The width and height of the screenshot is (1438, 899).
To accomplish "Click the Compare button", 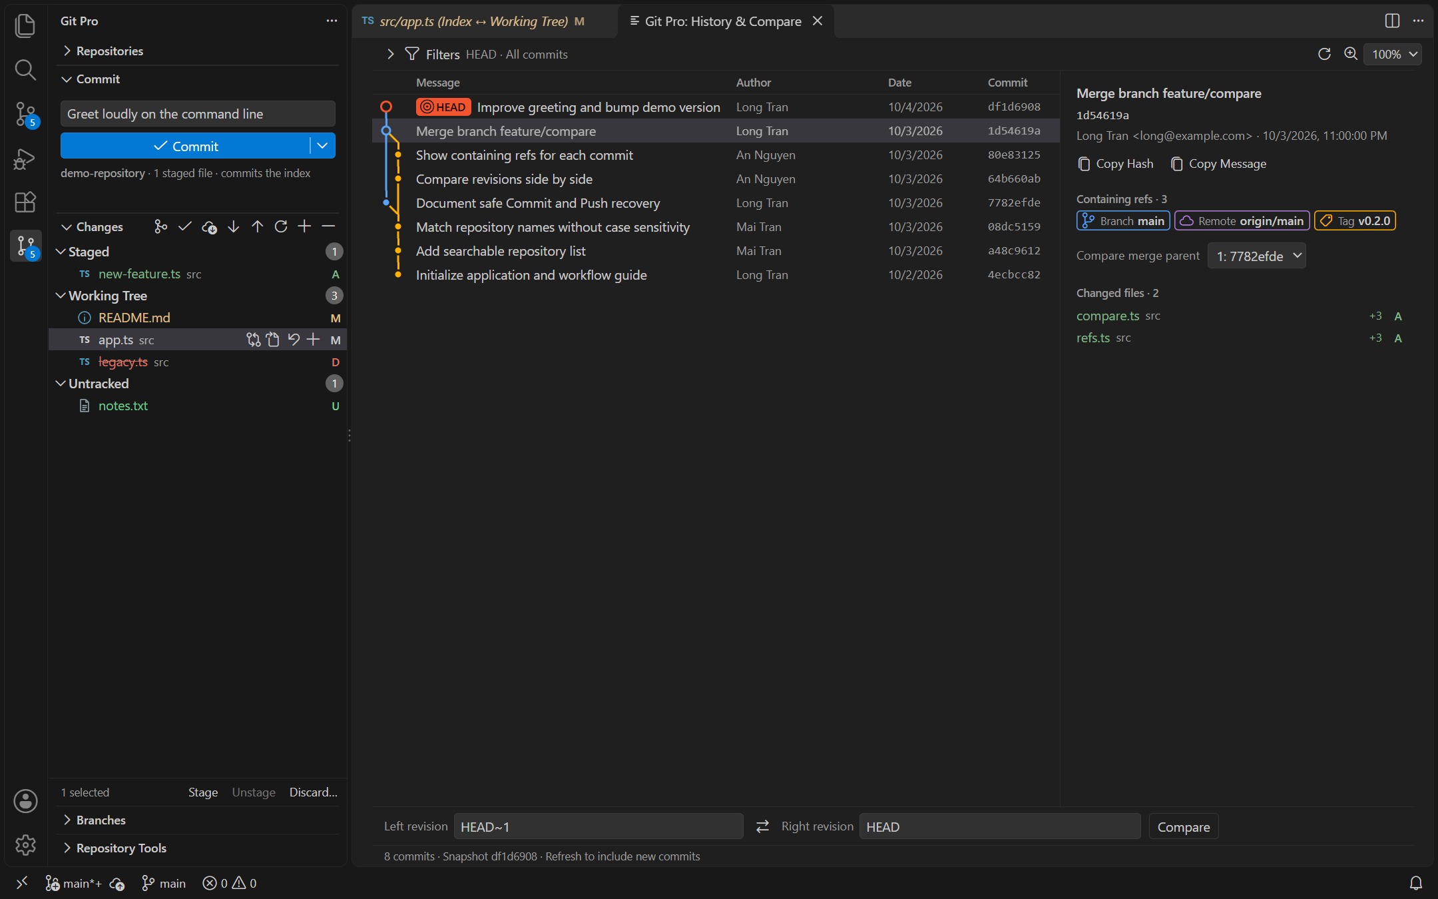I will [x=1184, y=826].
